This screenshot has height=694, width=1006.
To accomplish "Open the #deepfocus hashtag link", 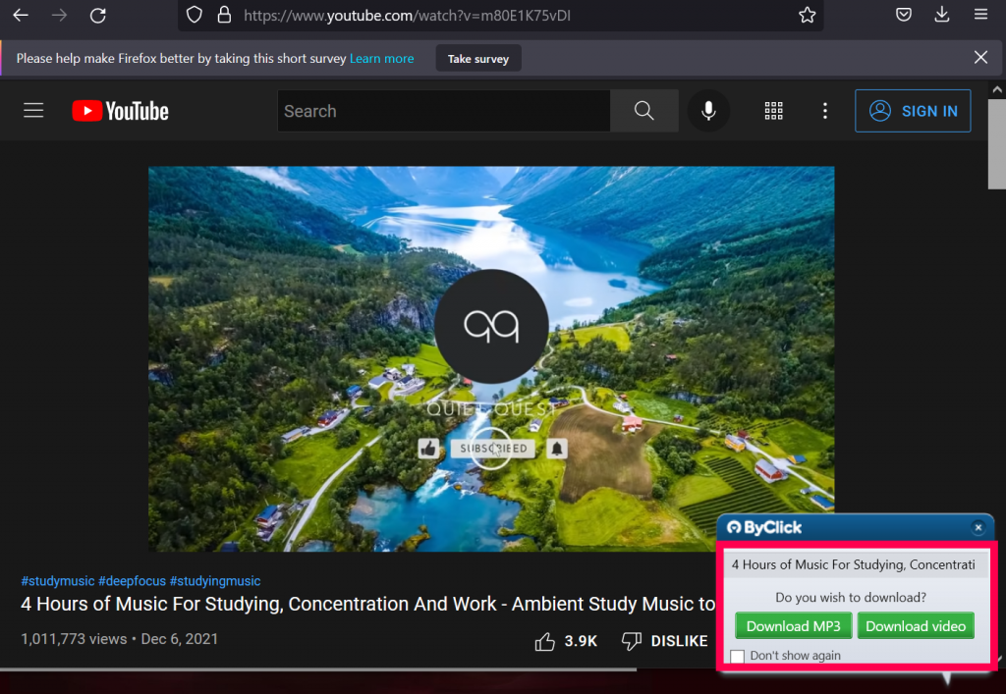I will (x=132, y=580).
